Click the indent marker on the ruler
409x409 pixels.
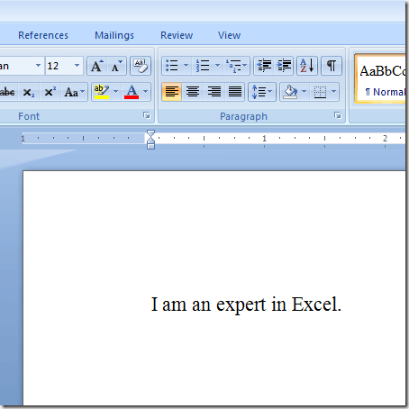[x=150, y=140]
